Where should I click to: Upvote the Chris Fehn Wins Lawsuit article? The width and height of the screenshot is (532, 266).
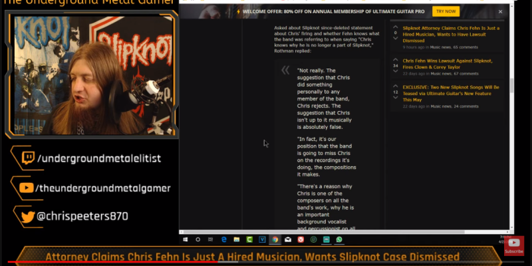[395, 60]
